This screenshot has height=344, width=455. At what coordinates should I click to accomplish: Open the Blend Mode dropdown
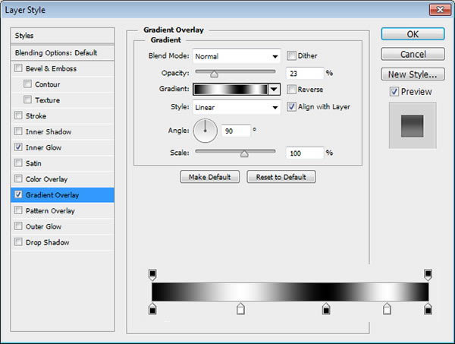[x=236, y=56]
